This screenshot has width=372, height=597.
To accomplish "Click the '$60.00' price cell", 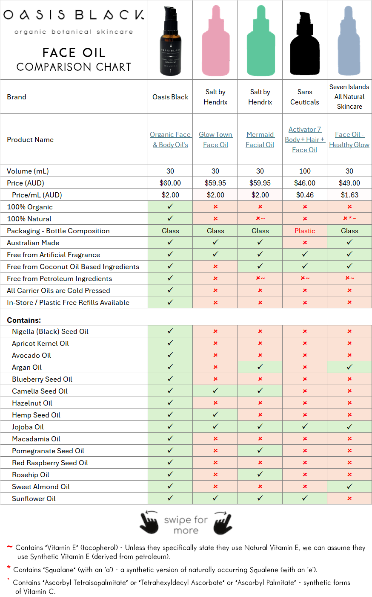I will [170, 183].
